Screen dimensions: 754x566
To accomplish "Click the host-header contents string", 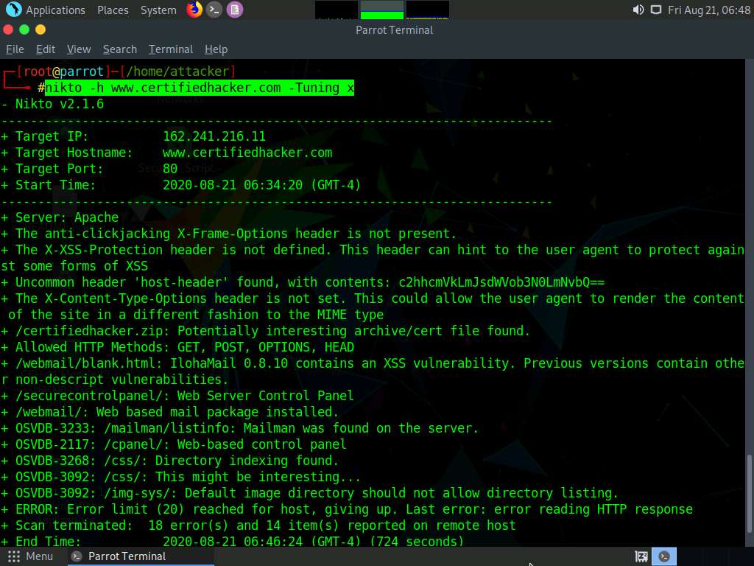I will coord(501,282).
